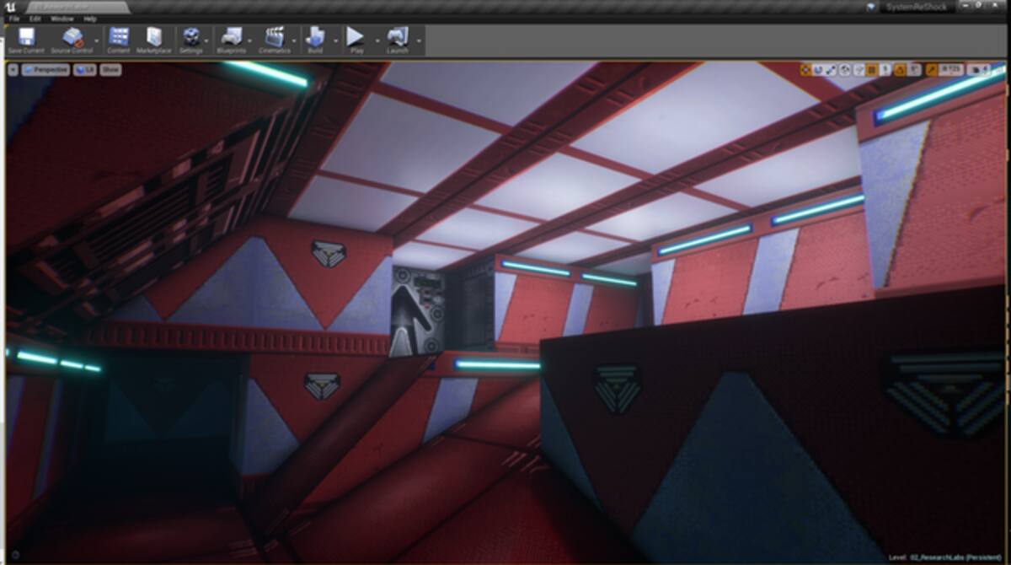The image size is (1011, 565).
Task: Toggle scale snapping in viewport toolbar
Action: click(931, 70)
